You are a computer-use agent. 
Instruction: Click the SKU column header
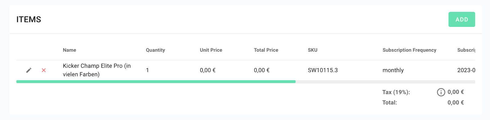[313, 50]
